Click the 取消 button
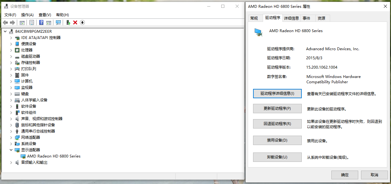 tap(374, 175)
